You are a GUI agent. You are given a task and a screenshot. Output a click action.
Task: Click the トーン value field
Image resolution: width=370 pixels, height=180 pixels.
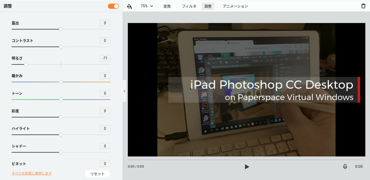[105, 93]
